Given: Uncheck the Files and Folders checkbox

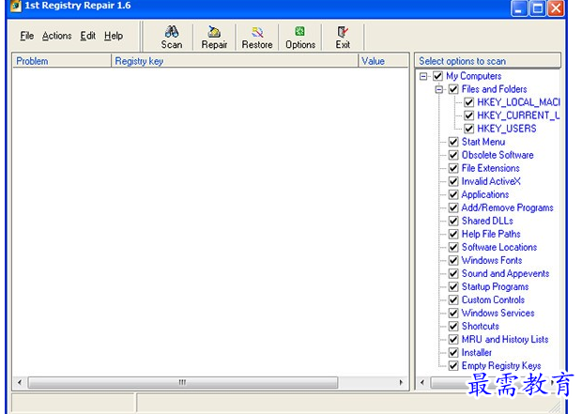Looking at the screenshot, I should click(x=453, y=89).
